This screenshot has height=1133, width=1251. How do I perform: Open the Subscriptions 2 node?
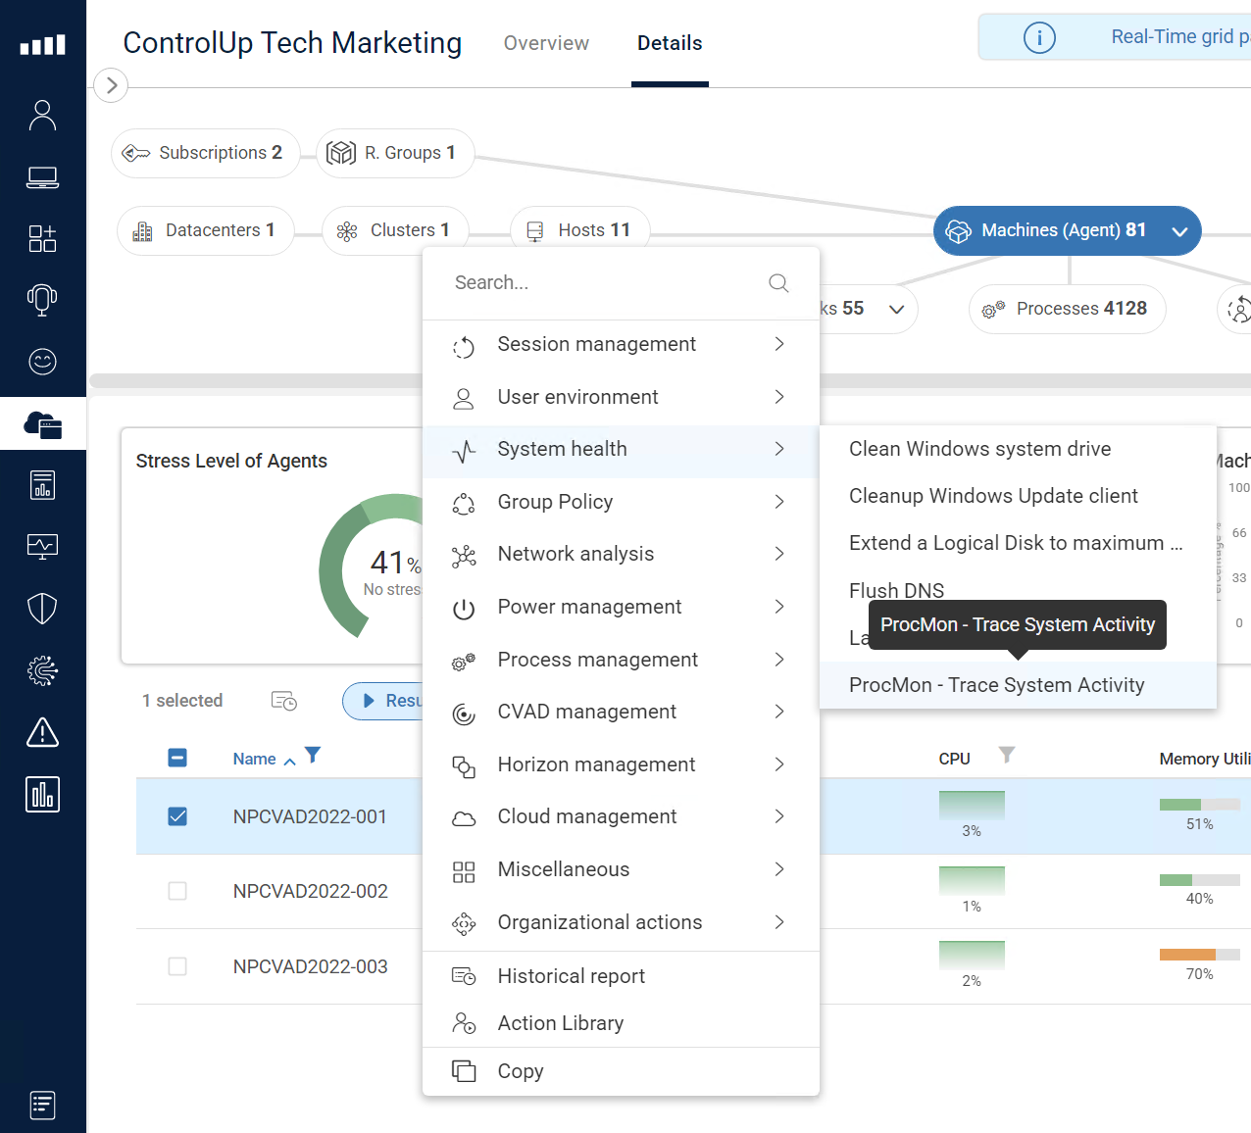click(x=205, y=153)
